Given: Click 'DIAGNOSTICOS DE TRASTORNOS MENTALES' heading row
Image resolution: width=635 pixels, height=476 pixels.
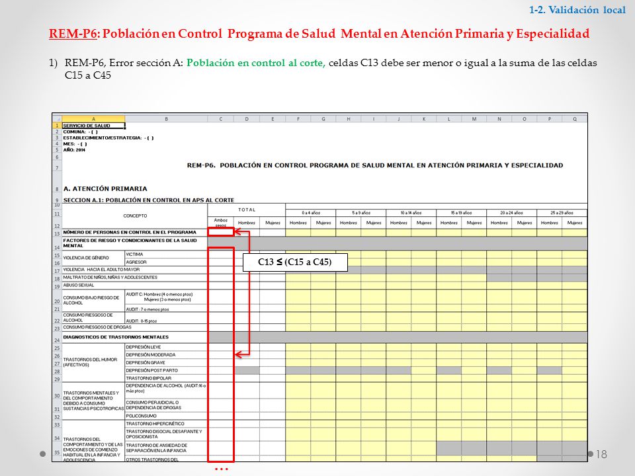Looking at the screenshot, I should click(x=134, y=337).
